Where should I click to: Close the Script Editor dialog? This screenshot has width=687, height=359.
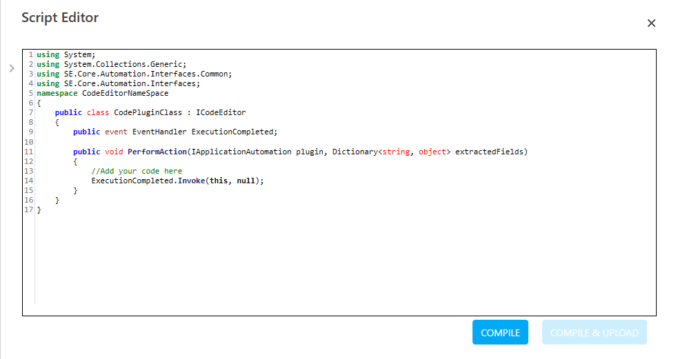click(x=651, y=23)
